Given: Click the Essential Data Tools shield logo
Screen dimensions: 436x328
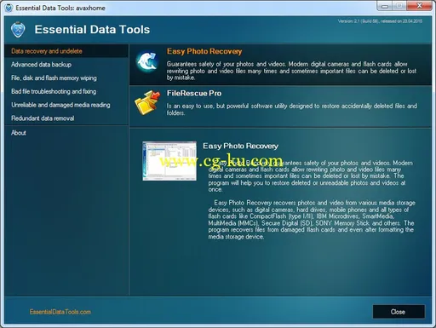Looking at the screenshot, I should point(18,30).
